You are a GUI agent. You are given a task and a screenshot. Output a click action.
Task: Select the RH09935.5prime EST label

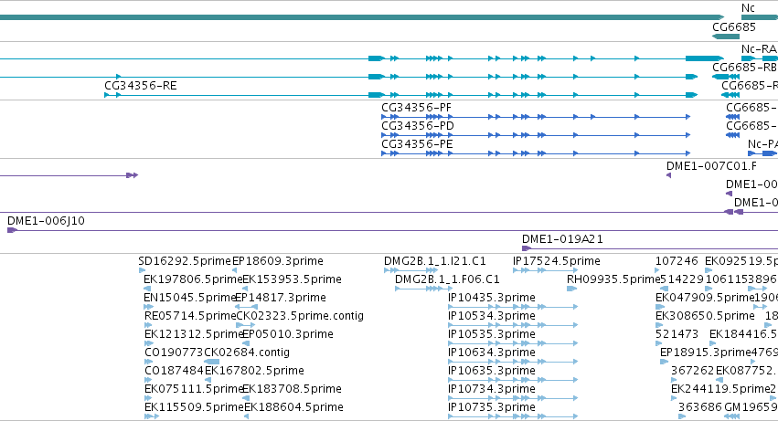point(613,279)
